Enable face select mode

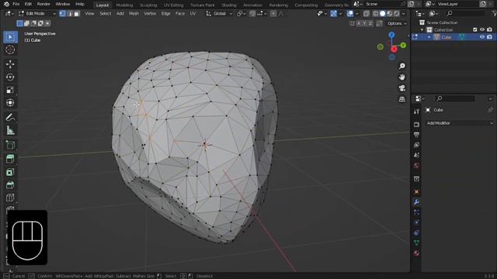pyautogui.click(x=76, y=14)
